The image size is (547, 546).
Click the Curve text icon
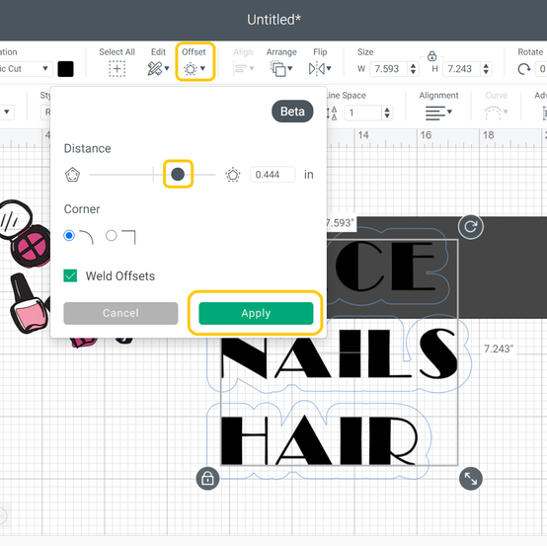[x=493, y=113]
